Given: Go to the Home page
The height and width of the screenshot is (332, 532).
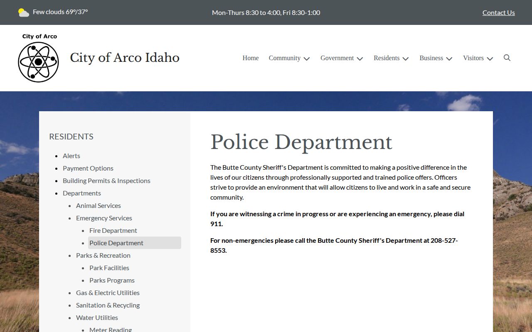Looking at the screenshot, I should 251,58.
